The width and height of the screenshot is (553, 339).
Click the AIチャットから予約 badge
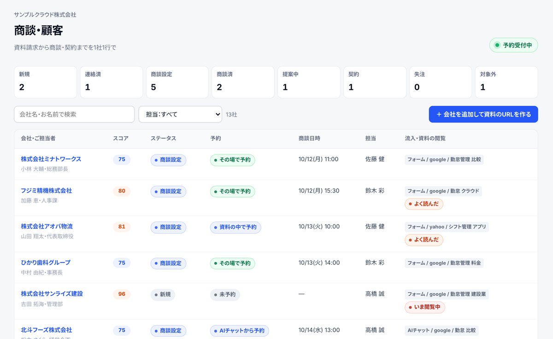240,331
